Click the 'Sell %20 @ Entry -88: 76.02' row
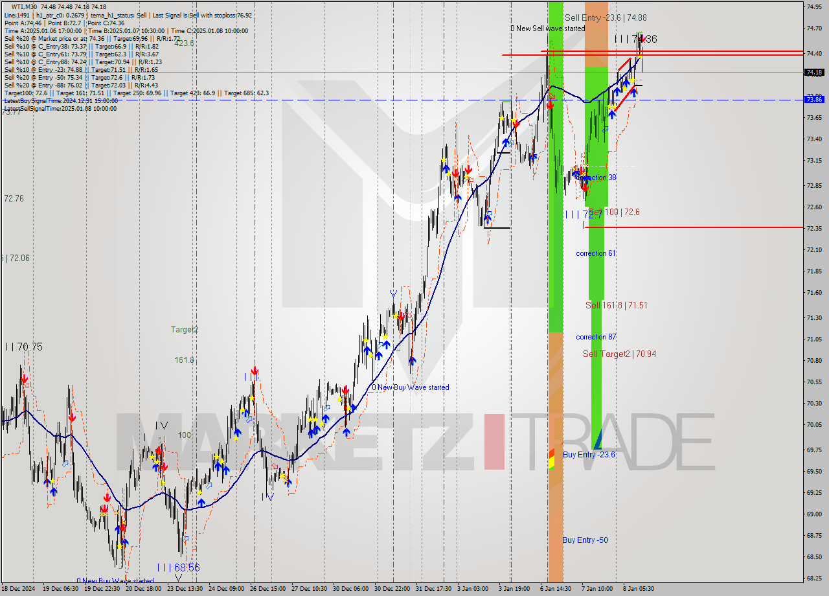Screen dimensions: 829x596 pos(81,85)
